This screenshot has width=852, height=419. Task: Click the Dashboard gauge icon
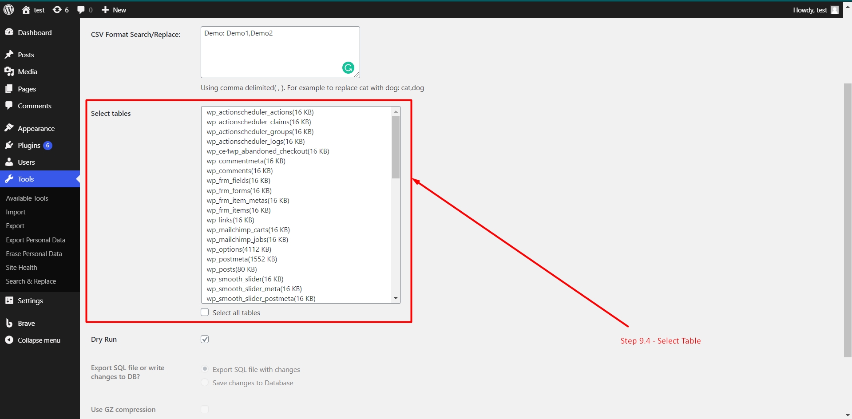coord(9,32)
